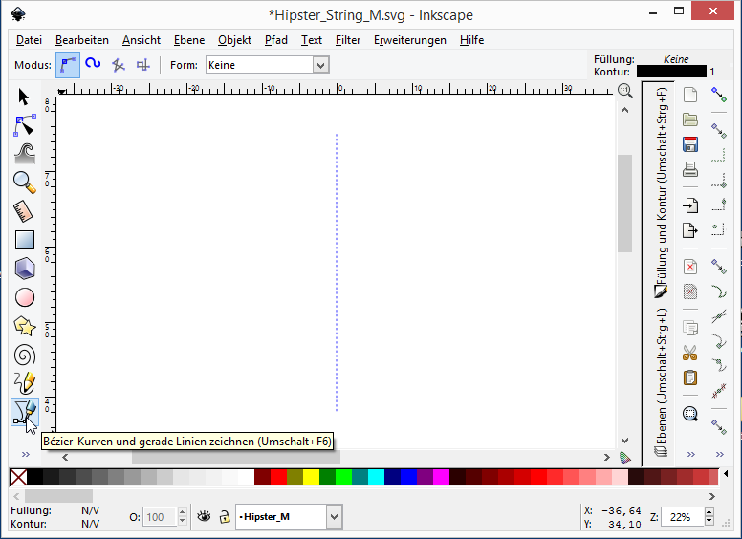The image size is (742, 539).
Task: Click the save document floppy icon
Action: coord(690,145)
